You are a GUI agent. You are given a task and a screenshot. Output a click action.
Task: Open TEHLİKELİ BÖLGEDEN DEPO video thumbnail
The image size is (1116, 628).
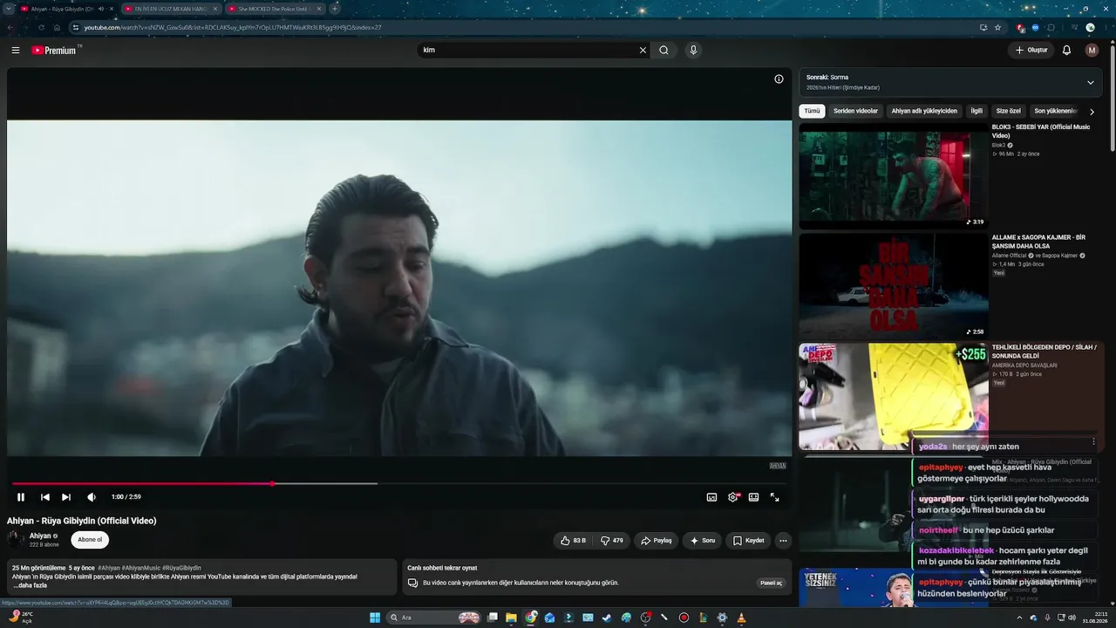pos(894,396)
